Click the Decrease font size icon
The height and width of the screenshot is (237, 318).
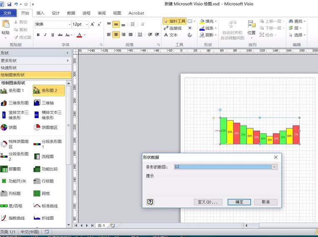[x=99, y=24]
